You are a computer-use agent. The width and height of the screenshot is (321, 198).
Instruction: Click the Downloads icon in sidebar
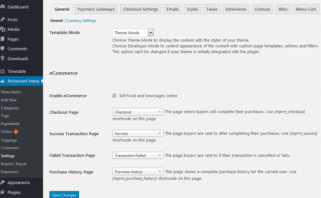(3, 59)
